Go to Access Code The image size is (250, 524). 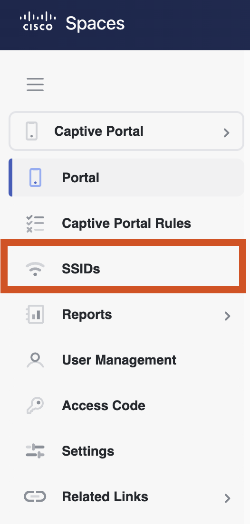[104, 405]
